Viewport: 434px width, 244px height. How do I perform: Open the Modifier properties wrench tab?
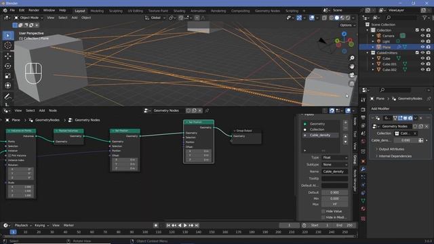coord(363,169)
